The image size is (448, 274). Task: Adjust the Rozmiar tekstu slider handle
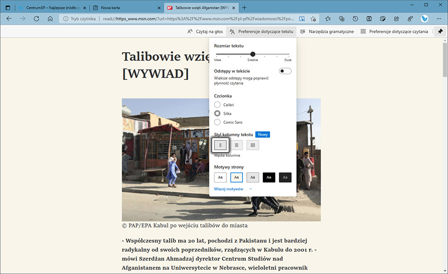click(x=253, y=54)
